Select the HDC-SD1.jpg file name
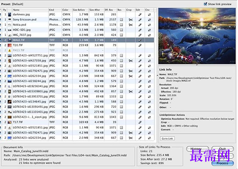Viewport: 238px width, 169px height. tap(22, 30)
